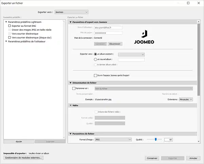Check Vers courrier électronique (disque dur)
This screenshot has width=204, height=164.
tap(10, 37)
